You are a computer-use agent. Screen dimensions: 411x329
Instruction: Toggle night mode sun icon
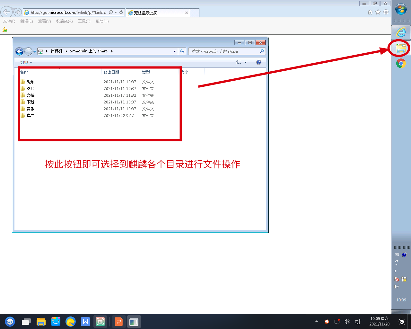coord(401,322)
